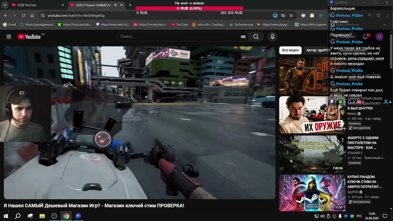Open 'КУПИЛ РАНДОМ КЛЮЧИ СТИМ' video title
Screen dimensions: 393x221
(x=364, y=182)
